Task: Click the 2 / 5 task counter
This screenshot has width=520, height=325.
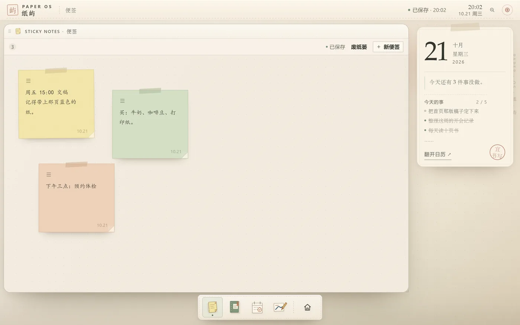Action: click(x=481, y=102)
